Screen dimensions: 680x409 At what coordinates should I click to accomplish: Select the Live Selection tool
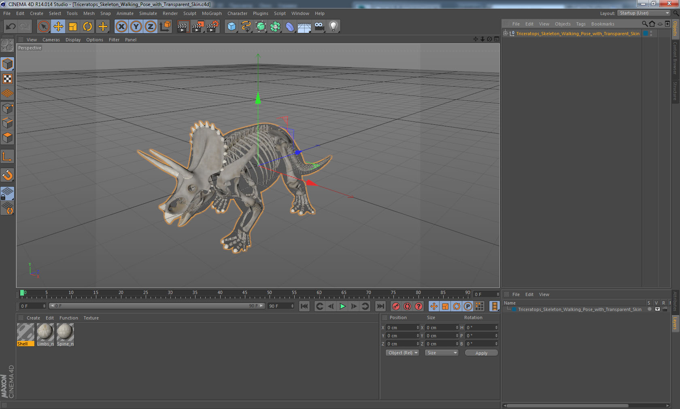pos(43,27)
